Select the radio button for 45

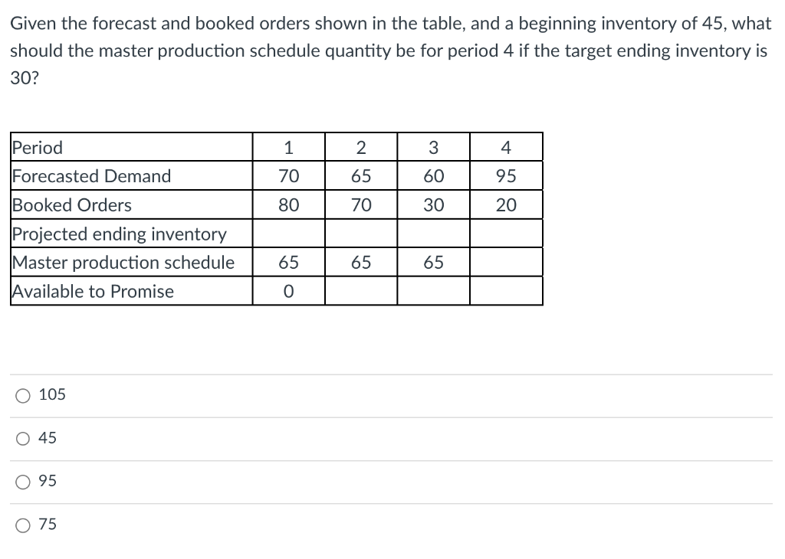coord(22,438)
